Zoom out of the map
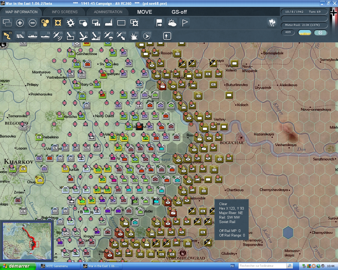The image size is (338, 270). pyautogui.click(x=32, y=23)
